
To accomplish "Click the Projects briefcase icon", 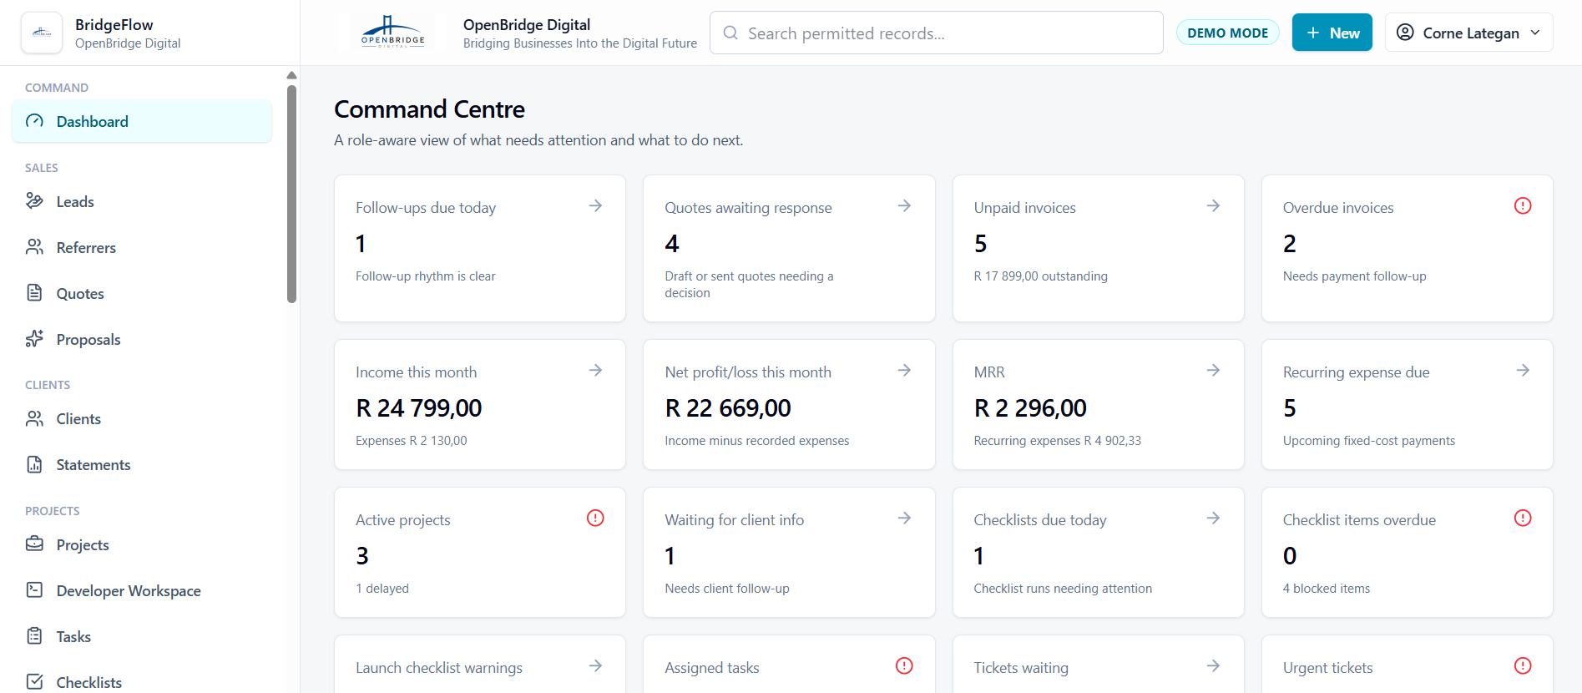I will 34,544.
